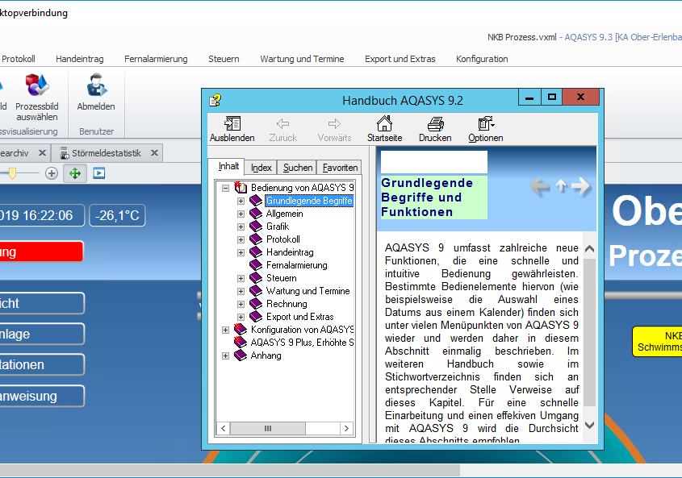Expand the Rechnung node
Image resolution: width=682 pixels, height=478 pixels.
tap(241, 304)
